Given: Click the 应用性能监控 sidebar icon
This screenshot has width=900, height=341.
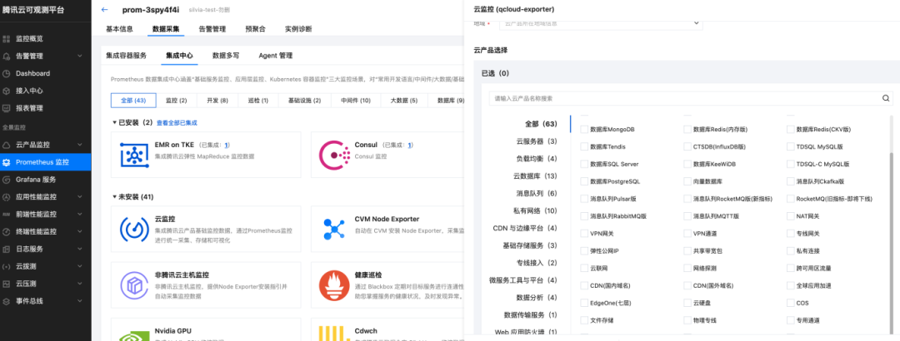Looking at the screenshot, I should point(7,196).
